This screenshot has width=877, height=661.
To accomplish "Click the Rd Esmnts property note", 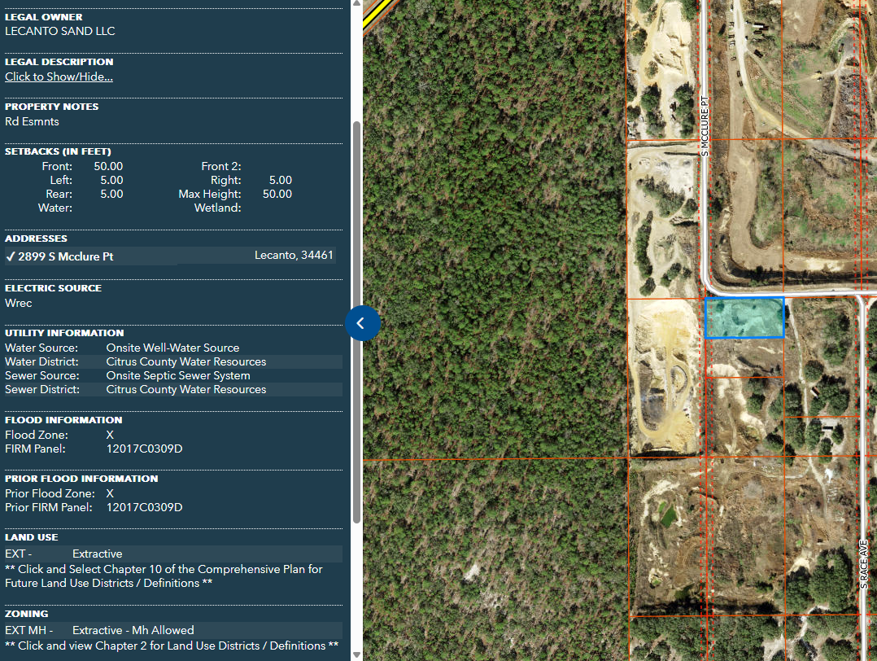I will pos(32,121).
